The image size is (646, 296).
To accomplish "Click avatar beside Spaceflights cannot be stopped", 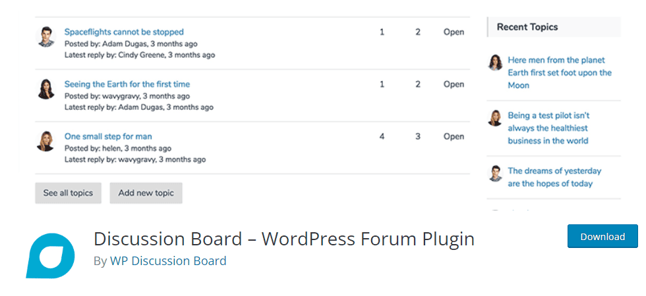I will 45,37.
